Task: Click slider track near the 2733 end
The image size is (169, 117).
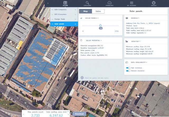Action: pos(117,26)
